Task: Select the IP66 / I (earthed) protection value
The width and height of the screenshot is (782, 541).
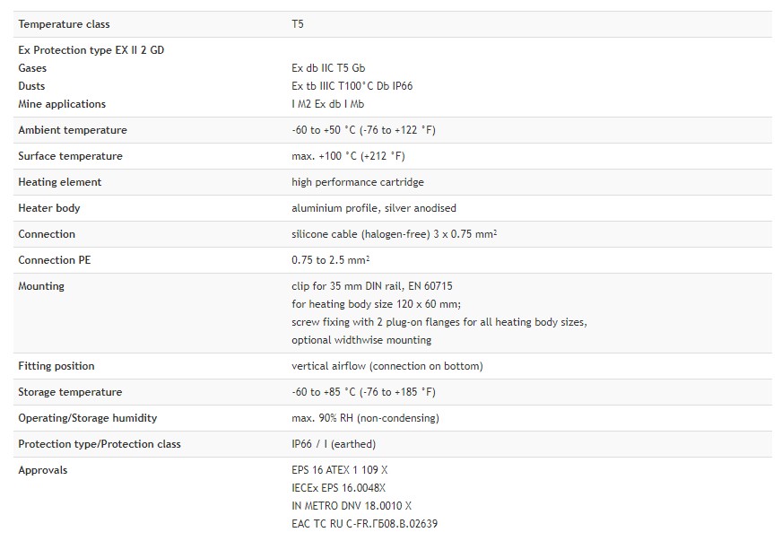Action: (x=334, y=444)
